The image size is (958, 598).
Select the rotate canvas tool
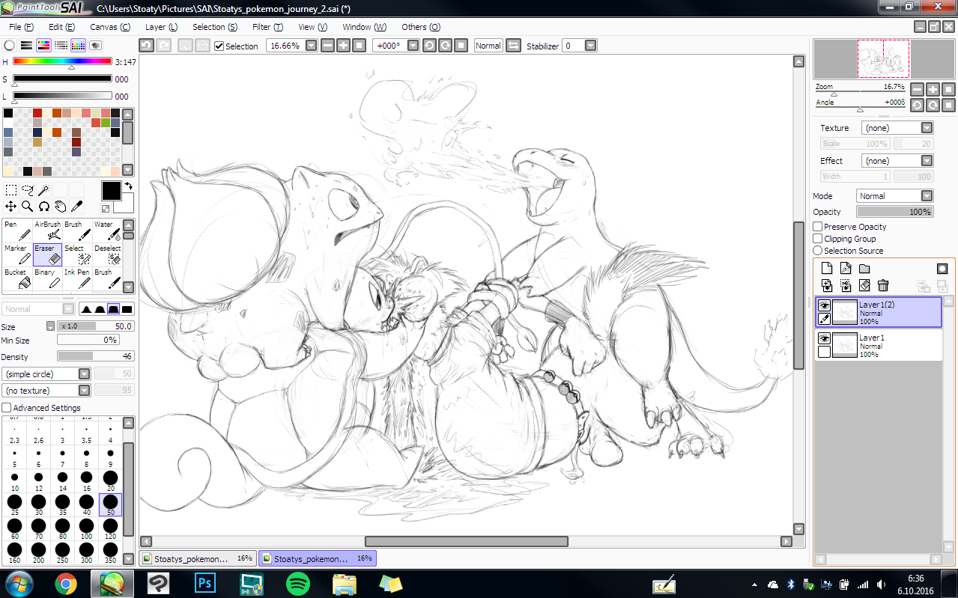(43, 207)
